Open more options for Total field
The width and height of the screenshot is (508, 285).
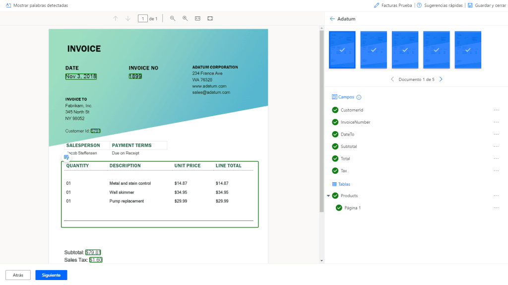point(496,158)
